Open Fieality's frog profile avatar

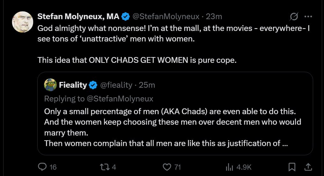tap(50, 85)
